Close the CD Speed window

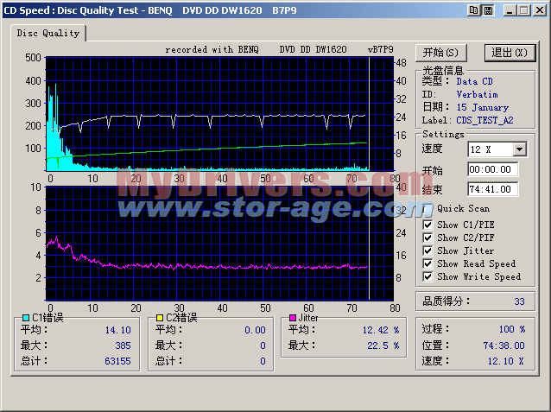point(540,9)
